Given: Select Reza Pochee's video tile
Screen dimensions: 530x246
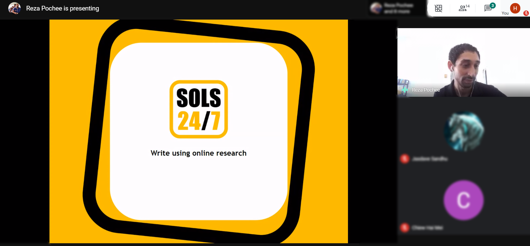Looking at the screenshot, I should pyautogui.click(x=463, y=62).
